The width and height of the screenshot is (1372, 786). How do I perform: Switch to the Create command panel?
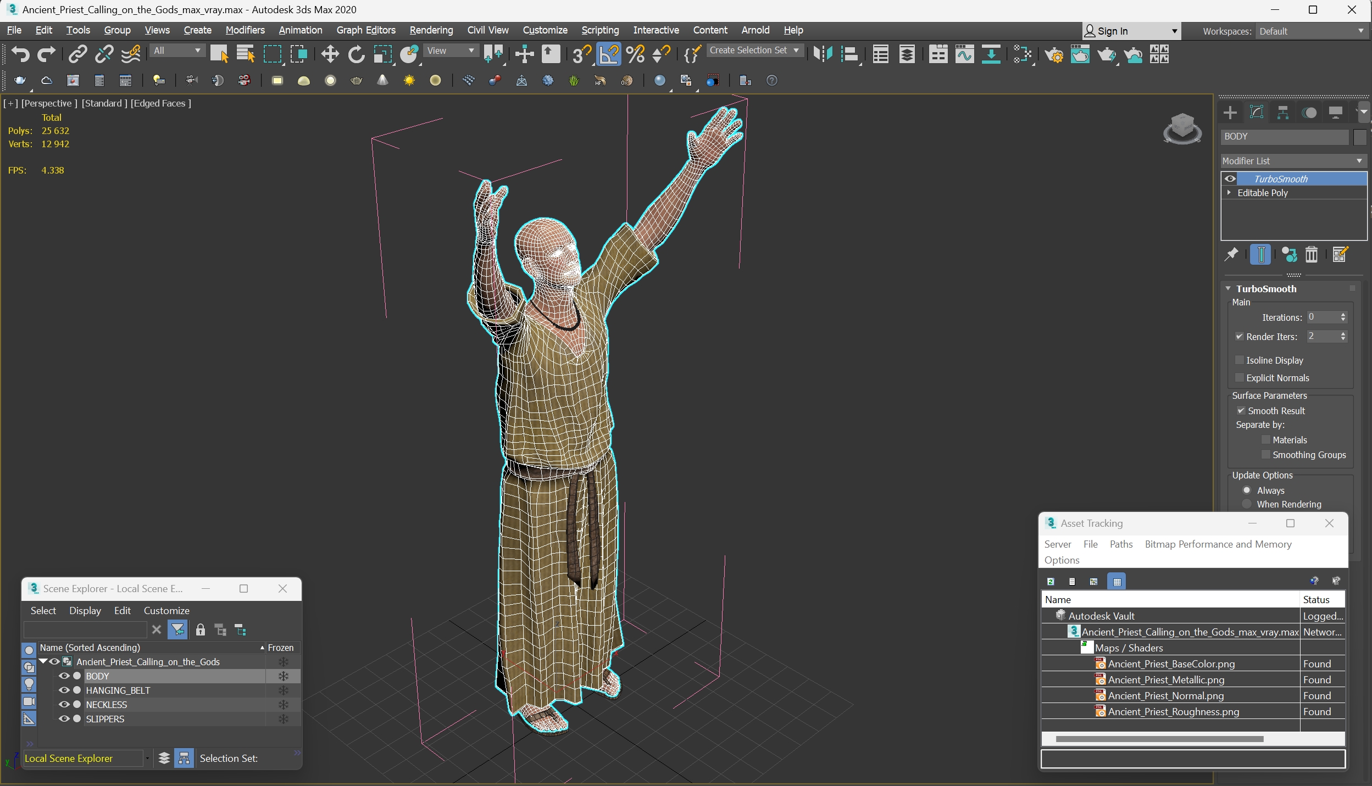click(1230, 113)
